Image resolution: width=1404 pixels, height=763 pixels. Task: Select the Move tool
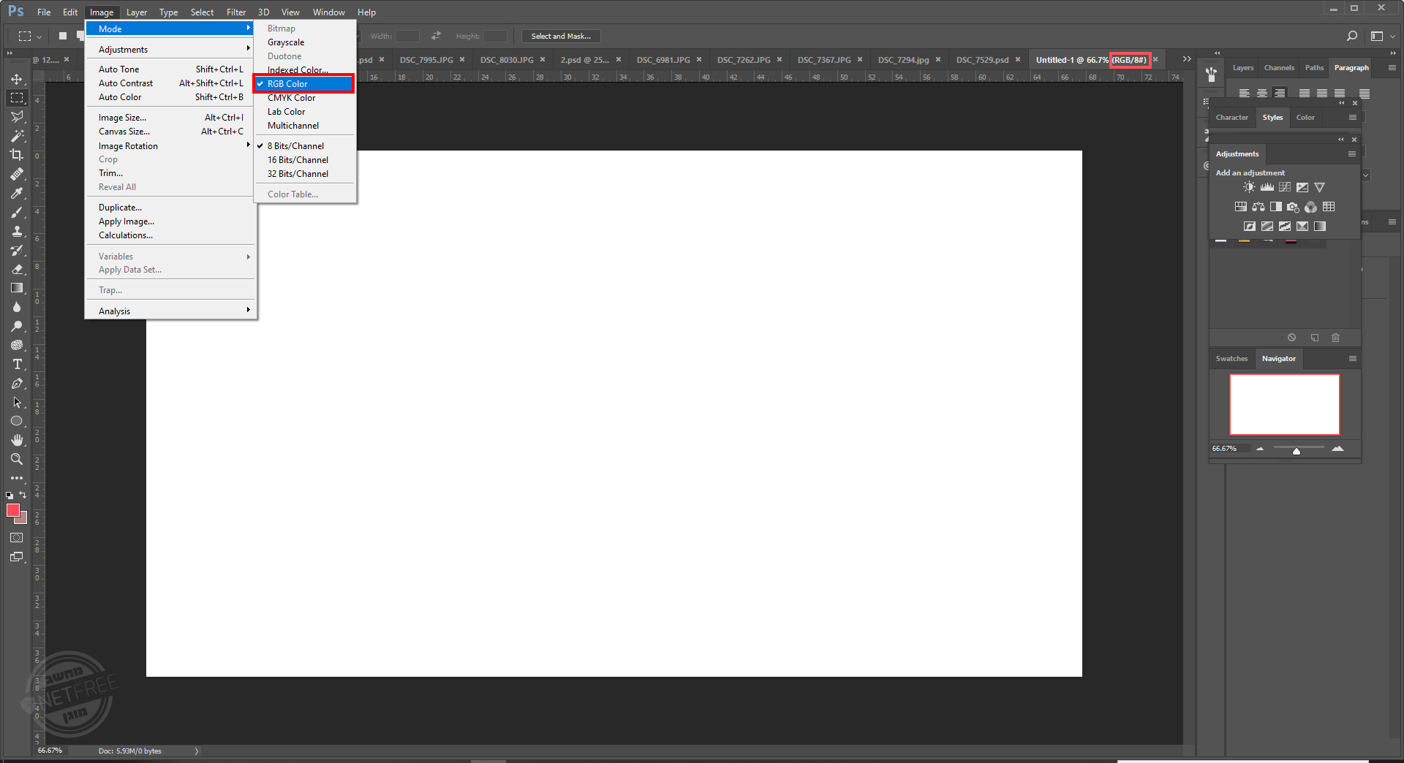click(17, 79)
